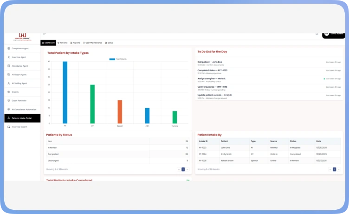Switch to the Patients tab
Screen dimensions: 349x214
[x=63, y=43]
